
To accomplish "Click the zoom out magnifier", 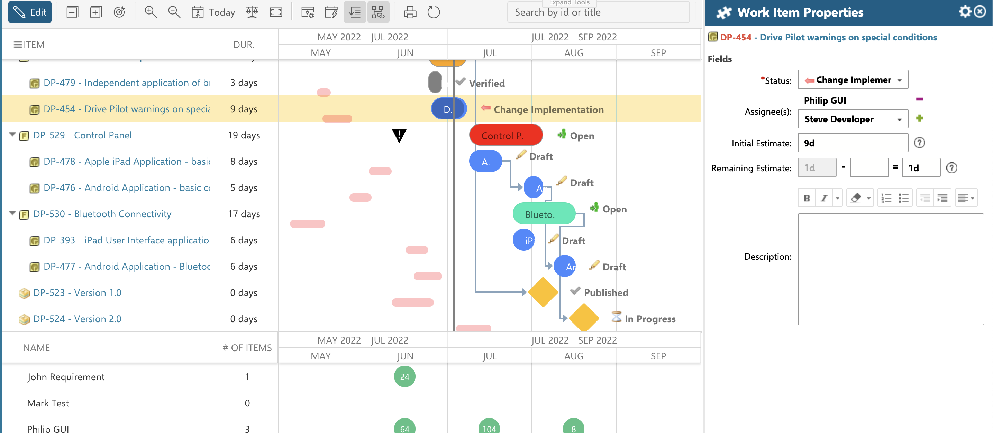I will pyautogui.click(x=174, y=12).
